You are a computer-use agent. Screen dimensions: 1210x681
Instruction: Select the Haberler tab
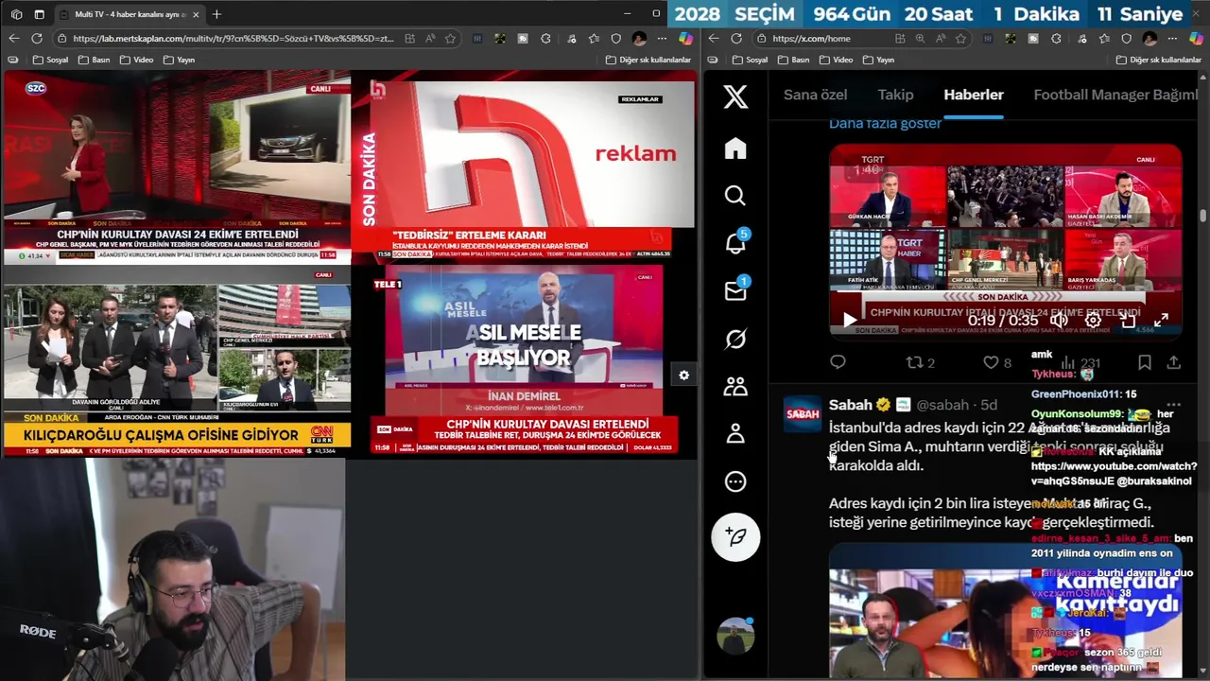974,95
